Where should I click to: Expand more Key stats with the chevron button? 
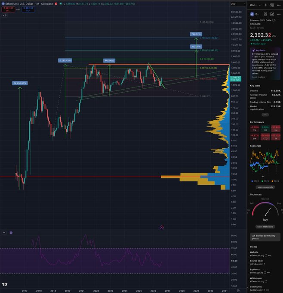pos(265,115)
